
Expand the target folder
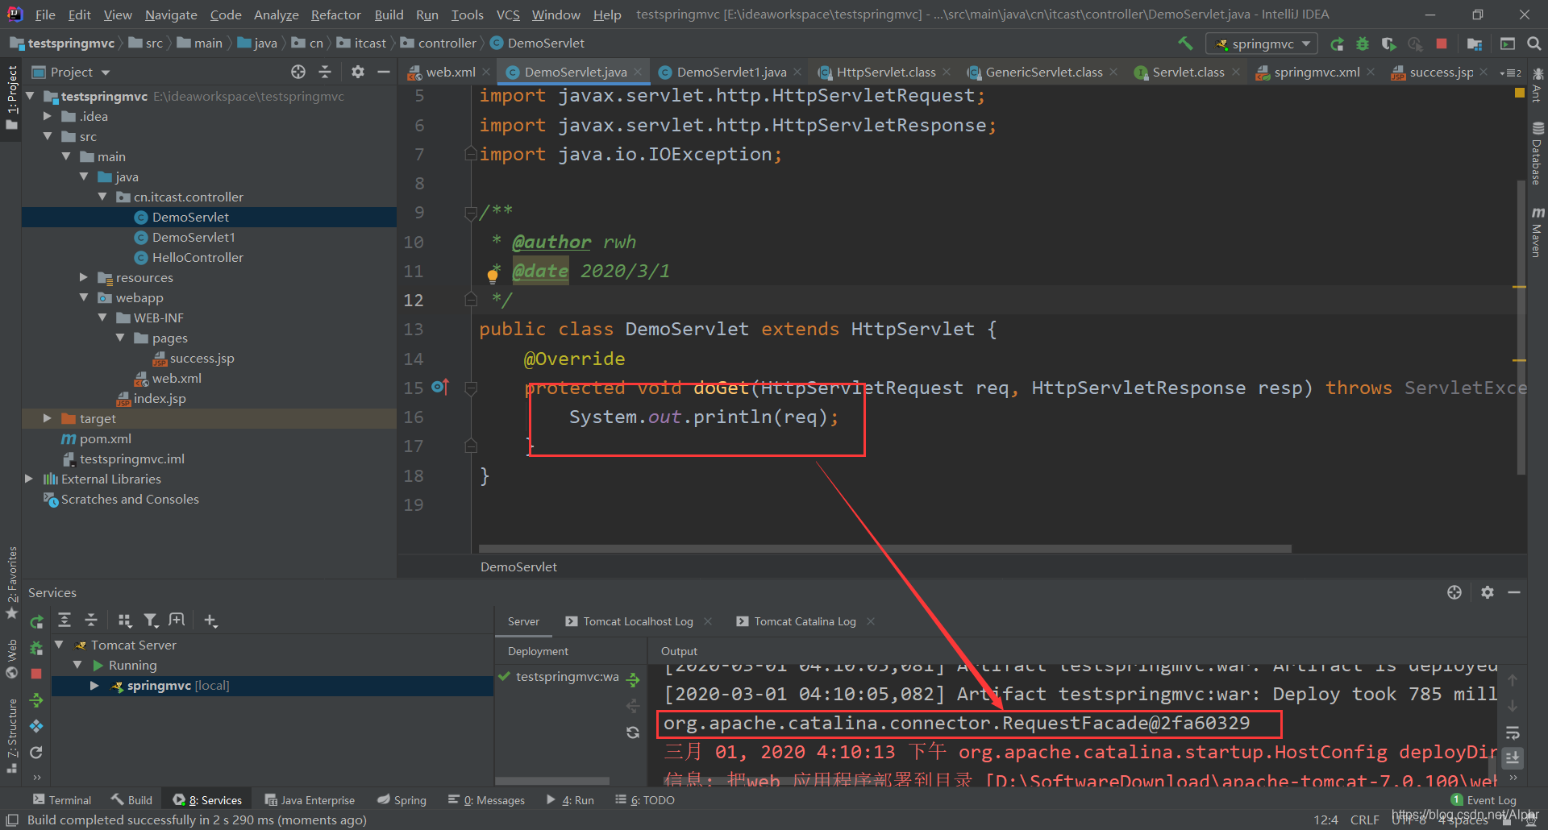pyautogui.click(x=48, y=418)
